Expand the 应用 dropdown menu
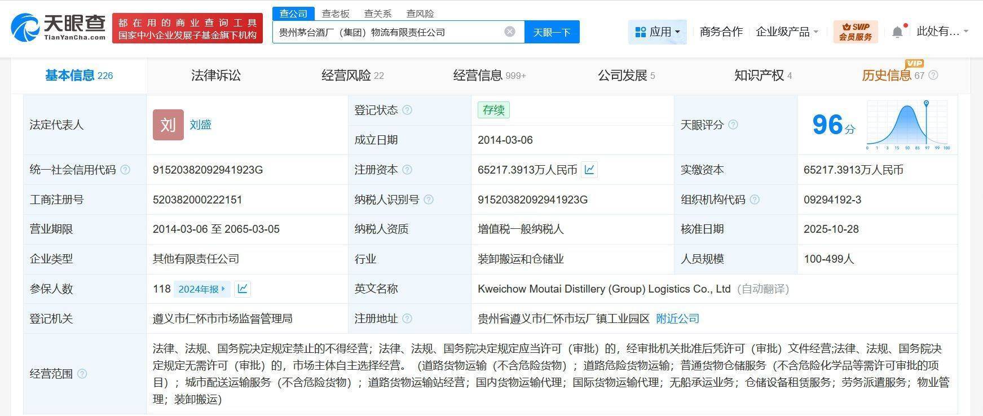The width and height of the screenshot is (983, 416). pos(657,32)
